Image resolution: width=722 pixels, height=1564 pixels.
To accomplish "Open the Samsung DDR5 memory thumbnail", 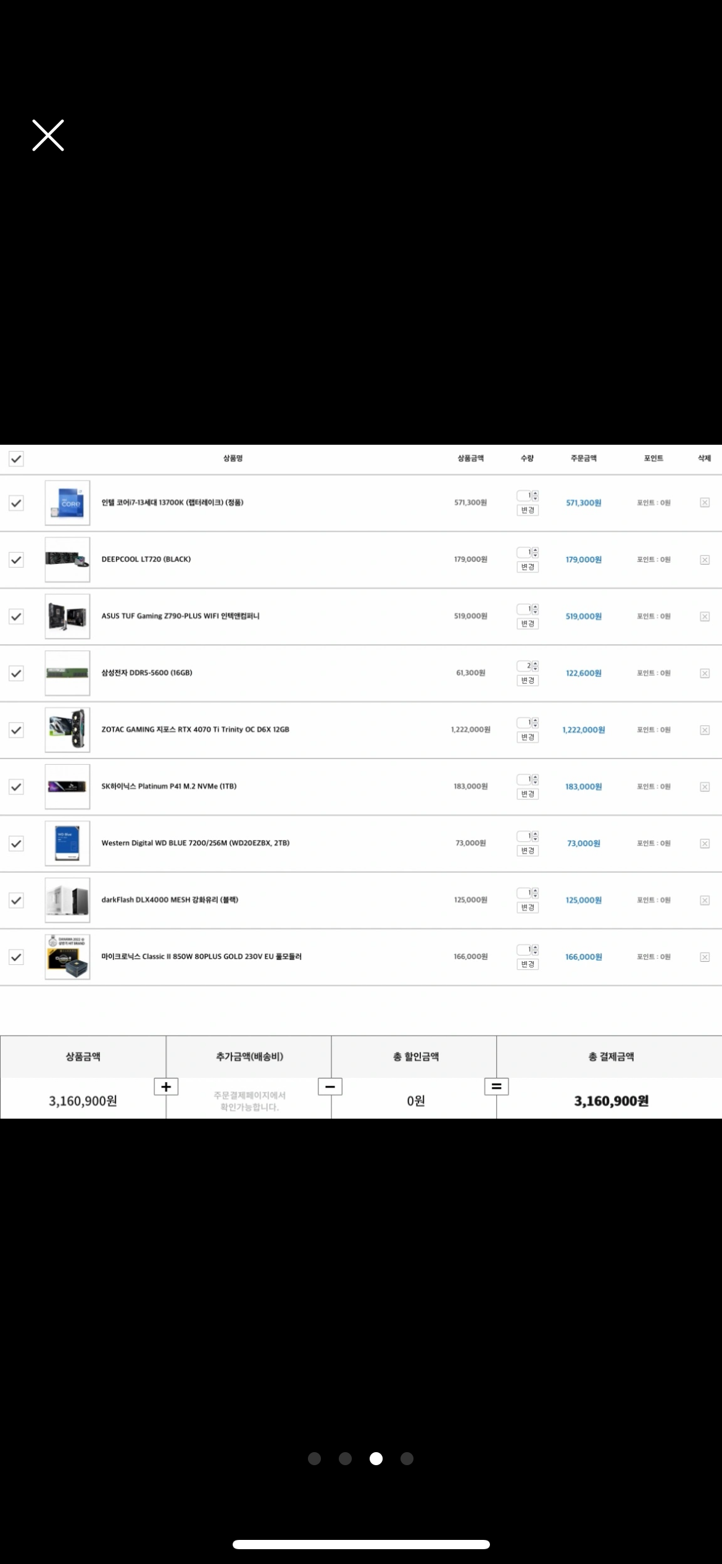I will (x=67, y=673).
